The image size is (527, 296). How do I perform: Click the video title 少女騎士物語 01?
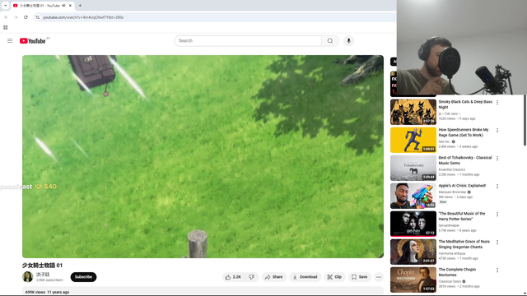click(x=42, y=266)
